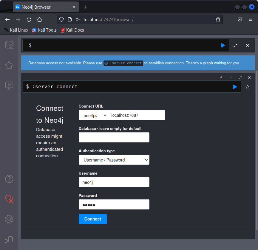Run the top editor query play button
258x250 pixels.
point(223,45)
